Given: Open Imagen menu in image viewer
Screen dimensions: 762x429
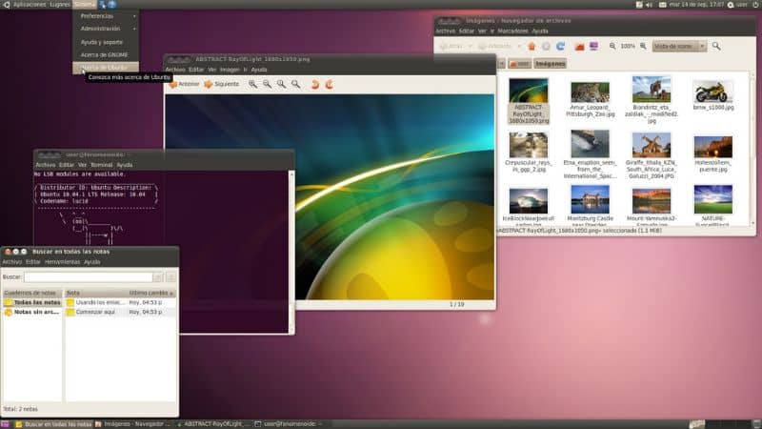Looking at the screenshot, I should pyautogui.click(x=230, y=70).
